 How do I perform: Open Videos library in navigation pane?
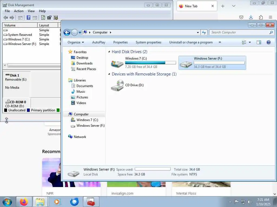point(81,103)
